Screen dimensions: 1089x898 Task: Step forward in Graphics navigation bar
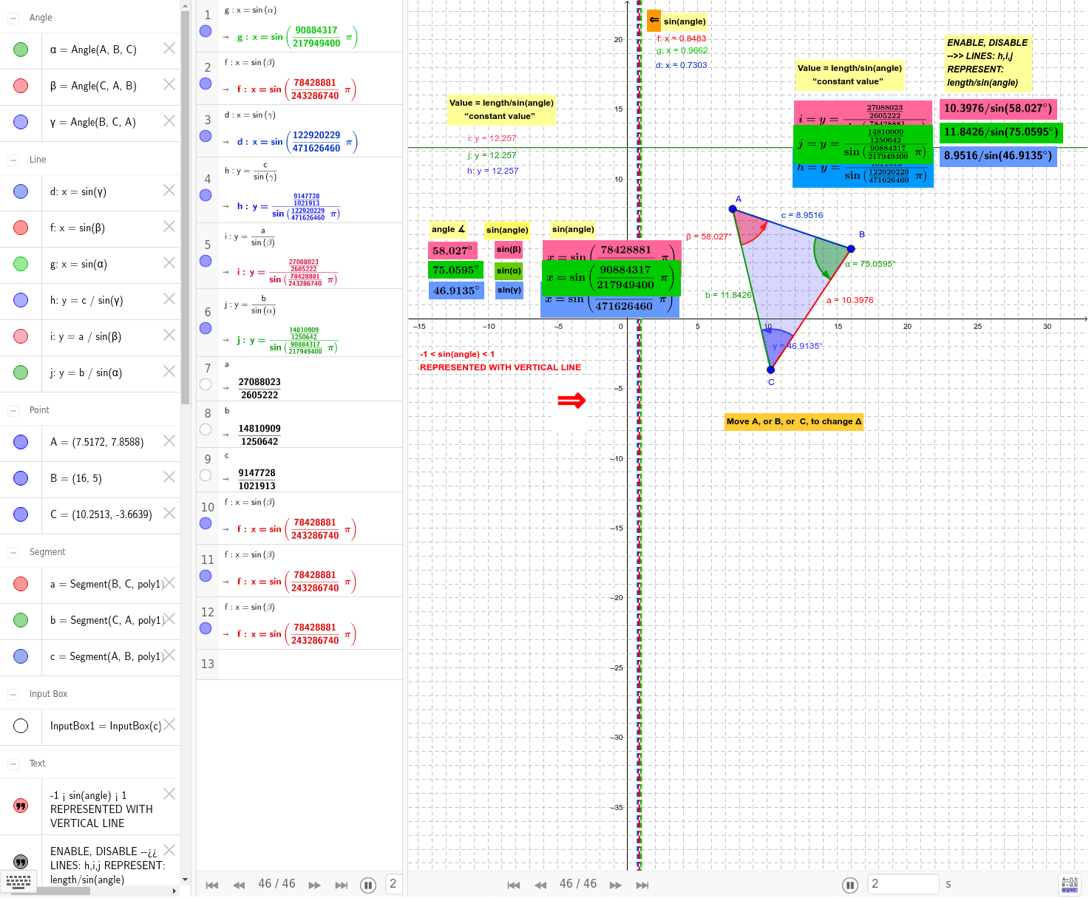coord(615,885)
